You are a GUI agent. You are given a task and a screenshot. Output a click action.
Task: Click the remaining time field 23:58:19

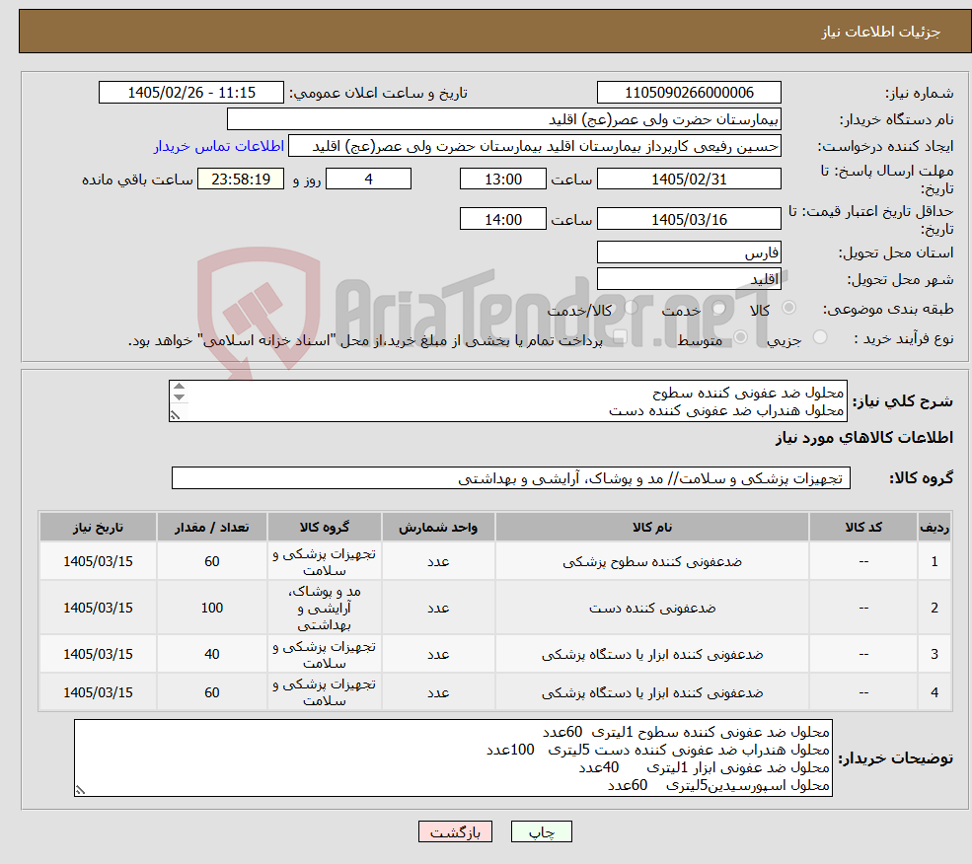241,180
